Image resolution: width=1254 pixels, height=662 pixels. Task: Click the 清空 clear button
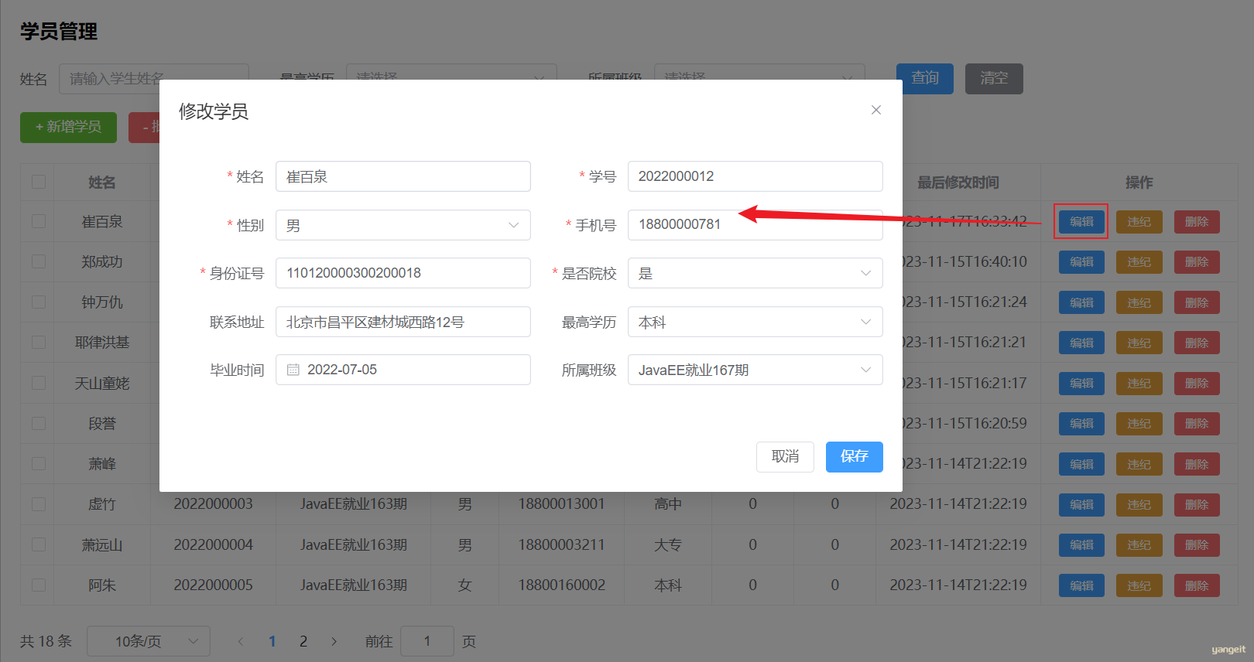(994, 78)
